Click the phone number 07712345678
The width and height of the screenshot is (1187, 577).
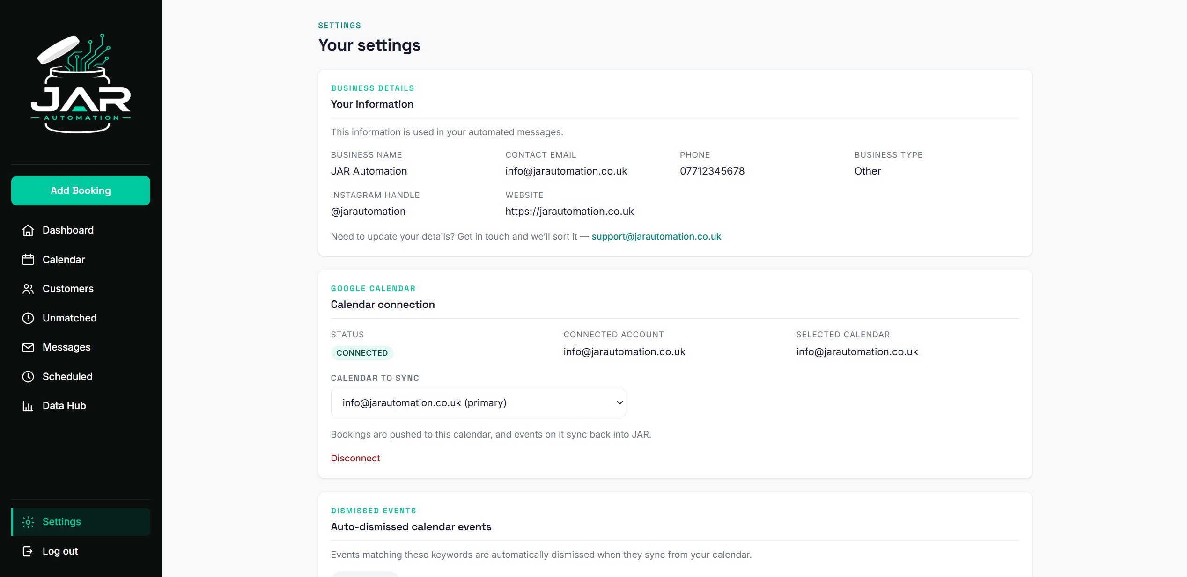[712, 171]
